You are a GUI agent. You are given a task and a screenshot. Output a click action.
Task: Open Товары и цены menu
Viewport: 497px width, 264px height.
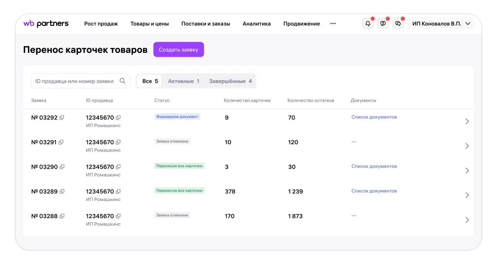coord(149,24)
